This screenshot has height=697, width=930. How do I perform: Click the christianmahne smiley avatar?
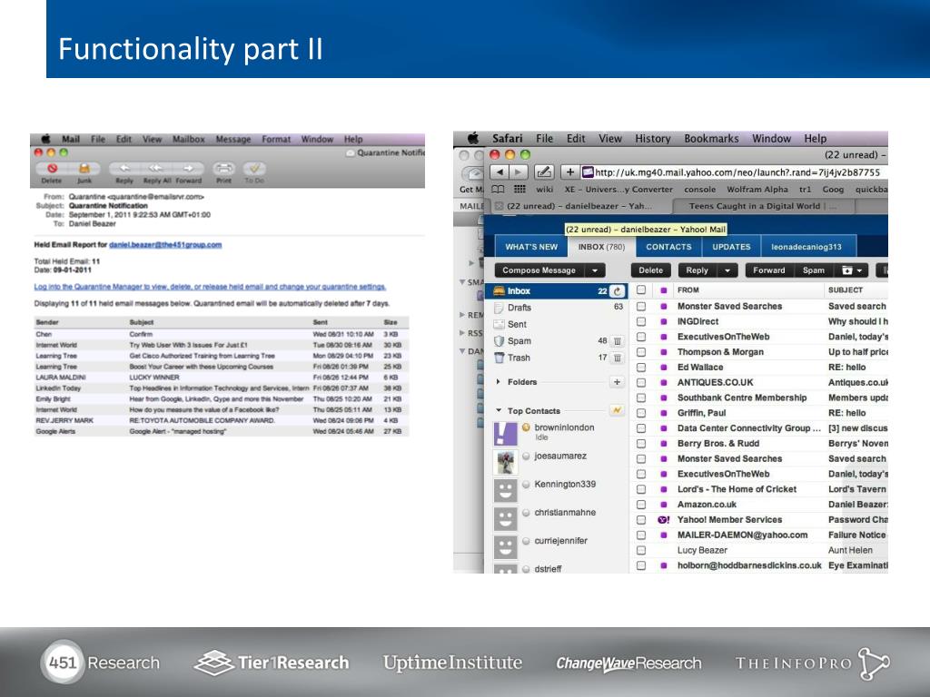(x=505, y=519)
